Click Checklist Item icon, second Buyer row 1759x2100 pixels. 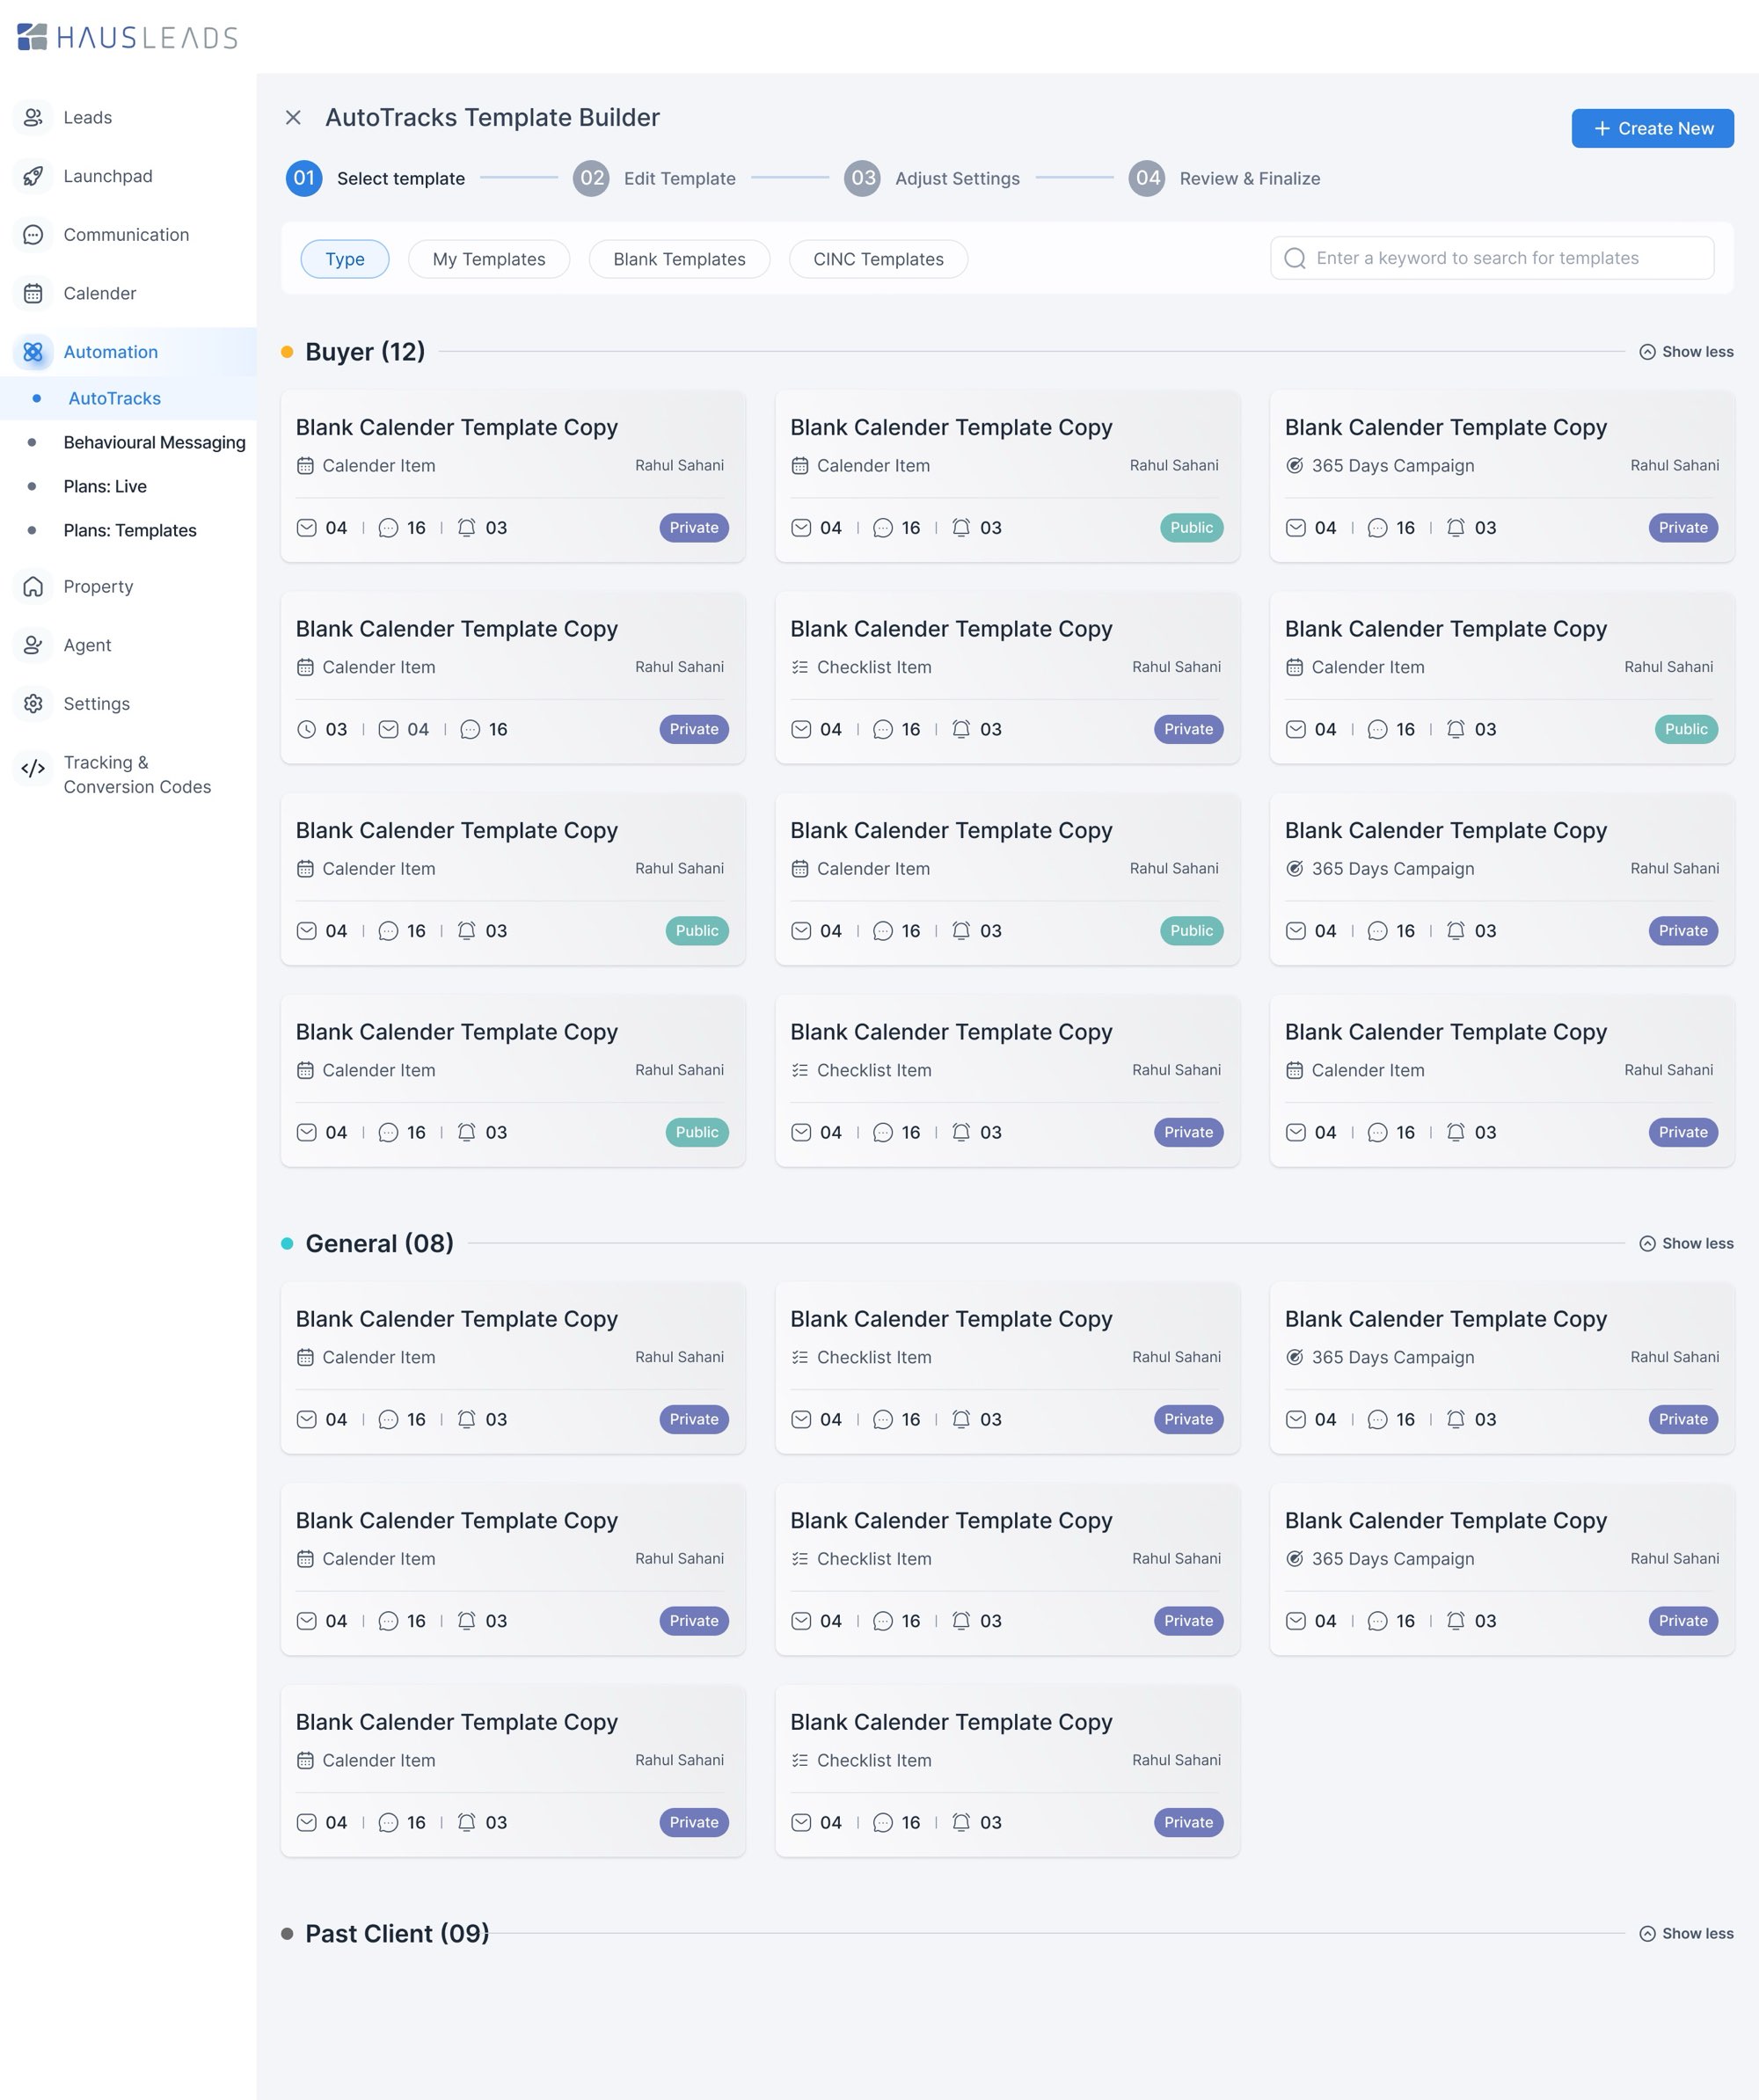(x=800, y=667)
